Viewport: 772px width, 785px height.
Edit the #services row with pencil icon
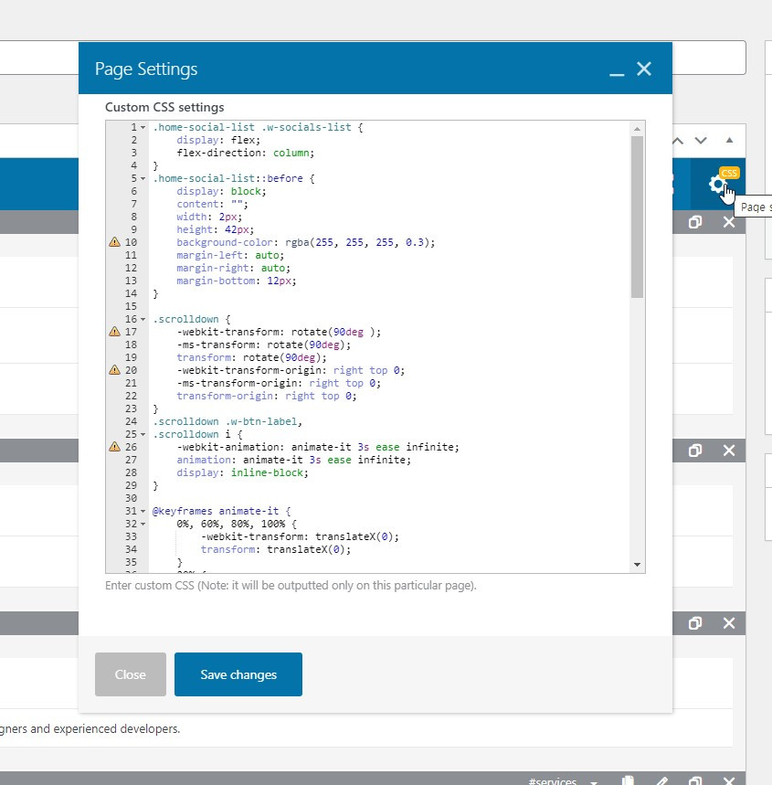(661, 781)
